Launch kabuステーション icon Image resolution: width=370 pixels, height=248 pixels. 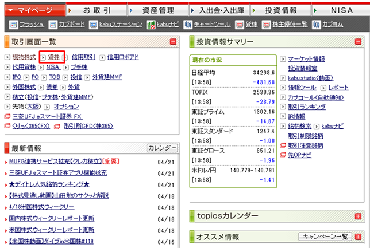[x=93, y=25]
